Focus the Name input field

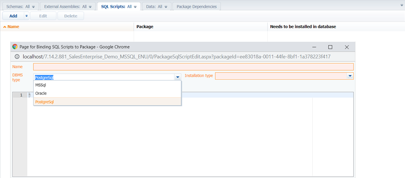coord(193,67)
